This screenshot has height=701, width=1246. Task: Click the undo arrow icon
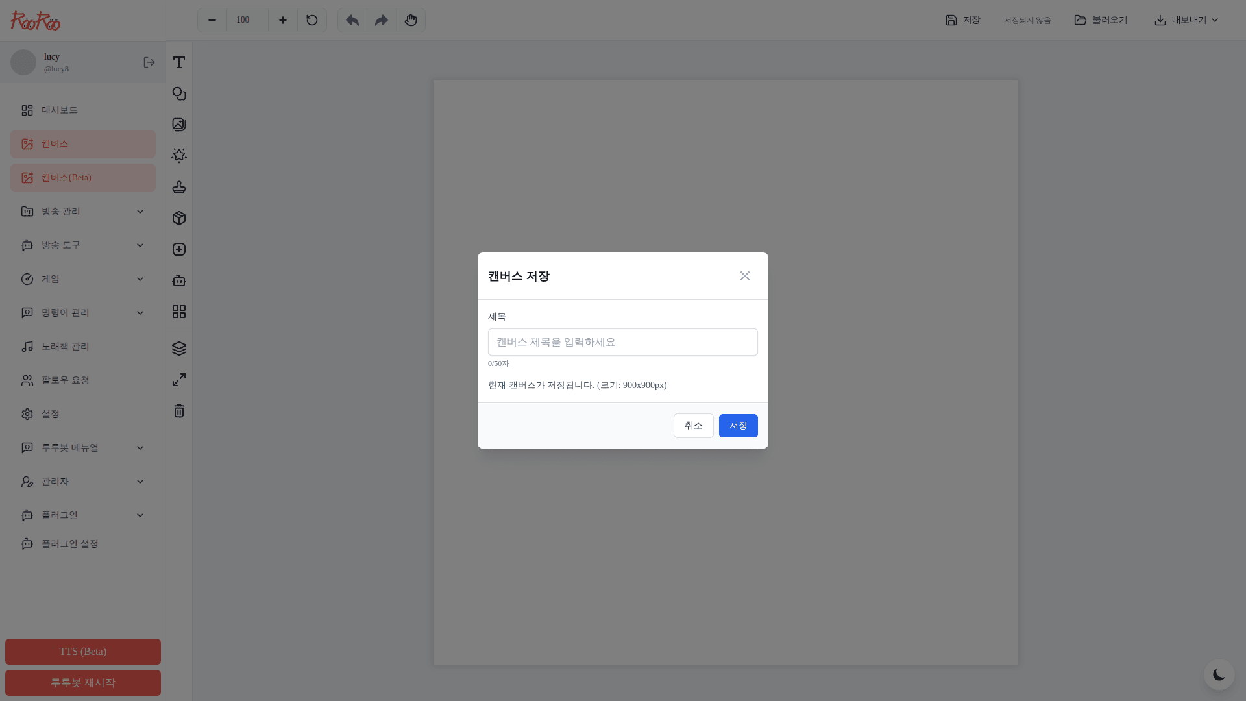point(352,20)
